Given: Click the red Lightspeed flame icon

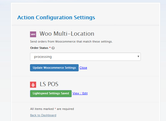Looking at the screenshot, I should click(x=33, y=85).
